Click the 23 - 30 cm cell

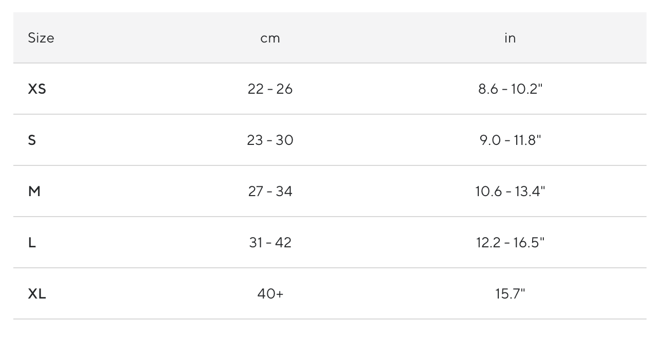(x=270, y=140)
